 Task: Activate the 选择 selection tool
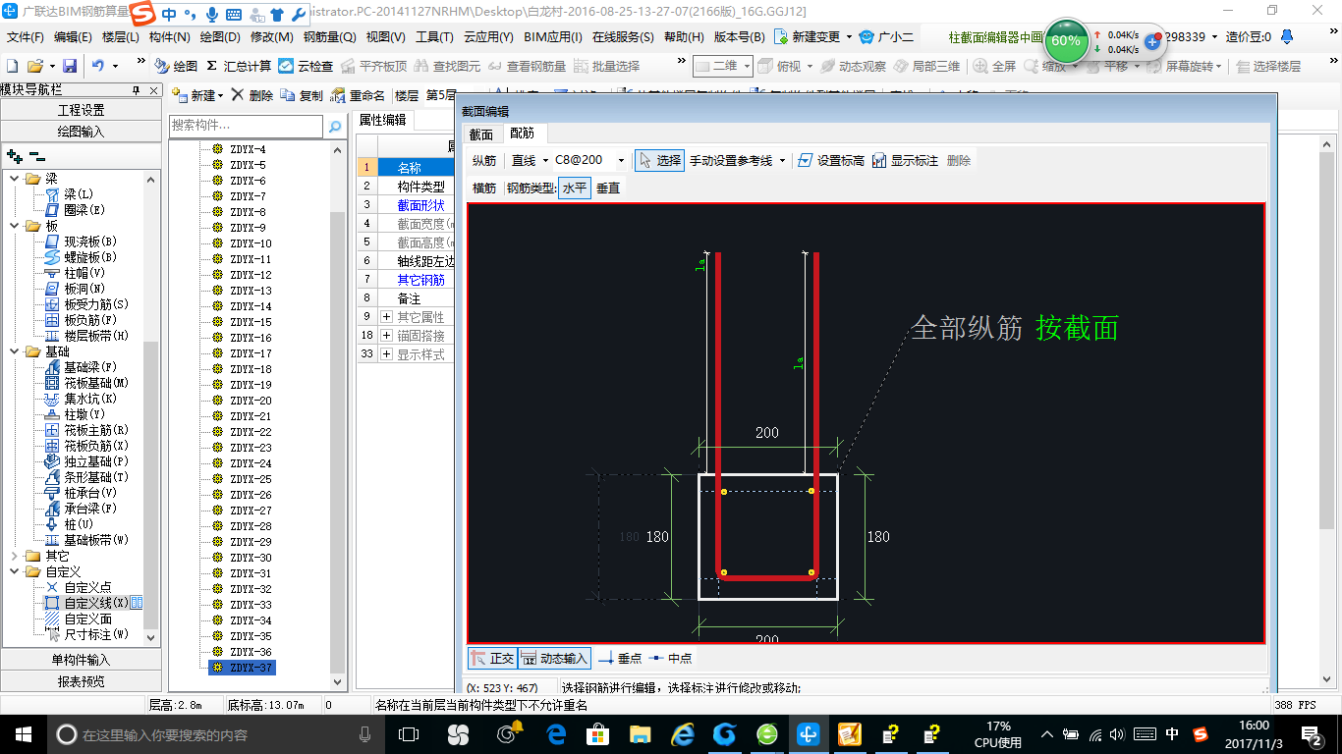click(x=659, y=160)
